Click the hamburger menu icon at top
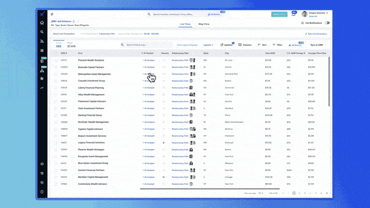Image resolution: width=370 pixels, height=208 pixels. click(52, 14)
